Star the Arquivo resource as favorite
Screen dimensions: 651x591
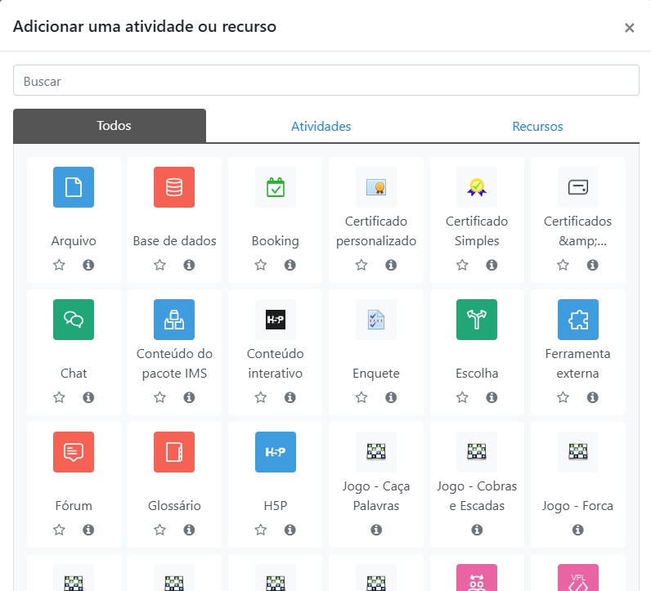tap(59, 265)
